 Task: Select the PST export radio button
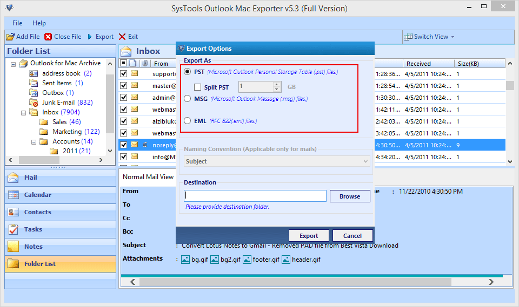pyautogui.click(x=188, y=72)
